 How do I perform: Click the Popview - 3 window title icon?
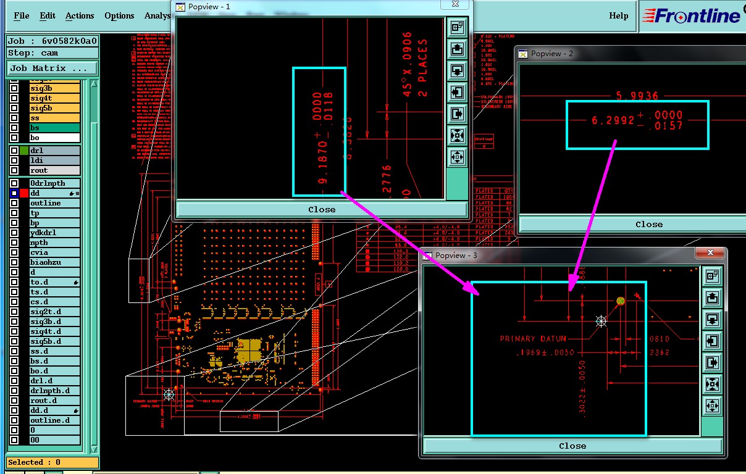click(x=427, y=255)
